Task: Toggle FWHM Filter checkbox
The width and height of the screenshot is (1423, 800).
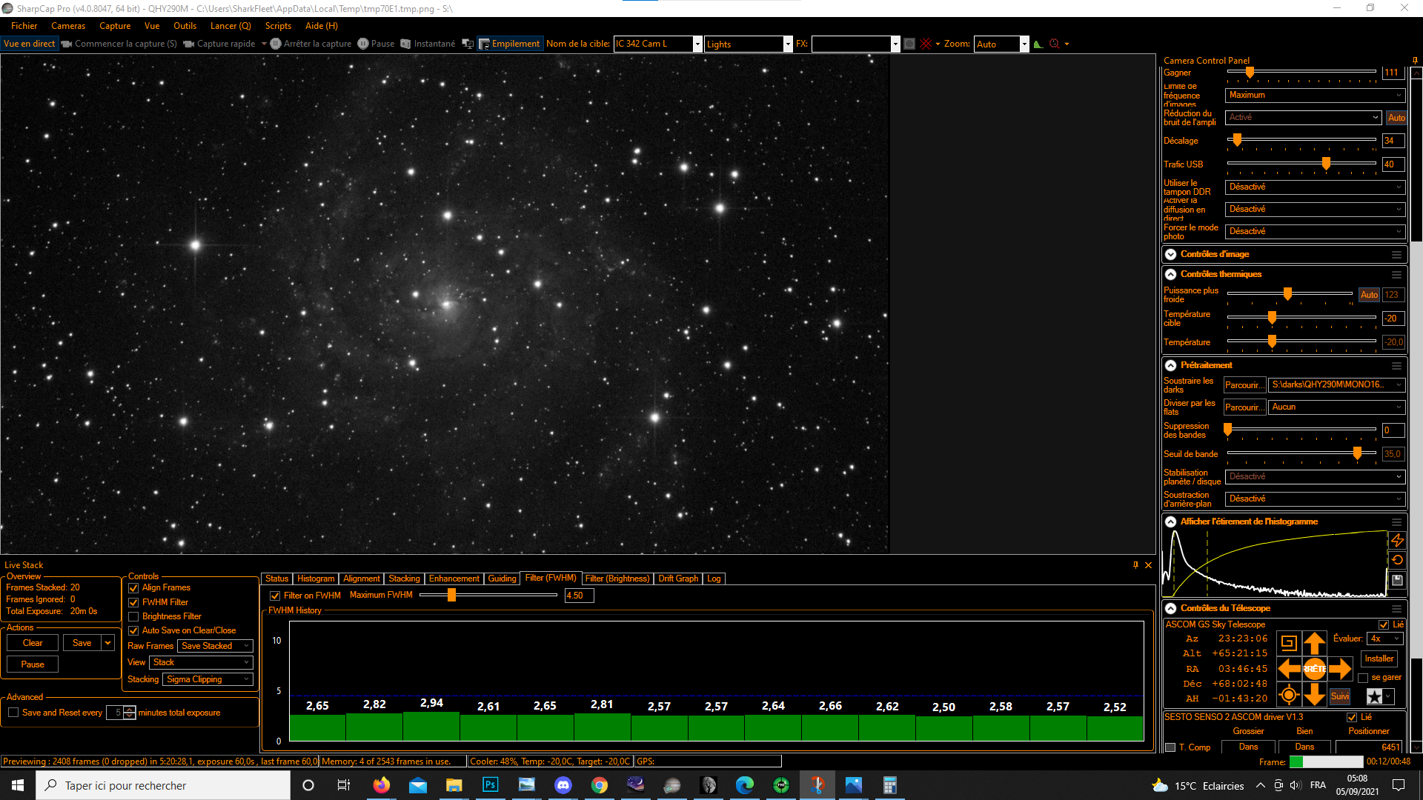Action: click(x=133, y=603)
